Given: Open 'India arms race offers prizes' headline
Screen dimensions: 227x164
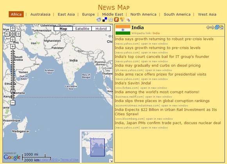Looking at the screenshot, I should [160, 74].
